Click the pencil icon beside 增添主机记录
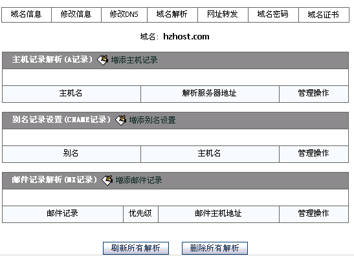This screenshot has width=354, height=256. click(x=102, y=60)
